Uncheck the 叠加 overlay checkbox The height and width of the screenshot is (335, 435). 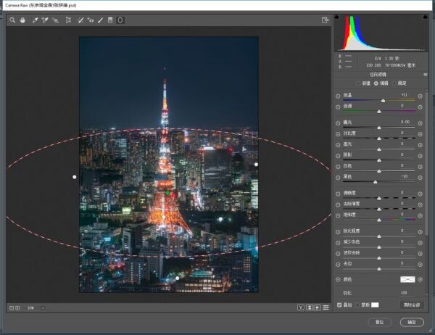[339, 305]
